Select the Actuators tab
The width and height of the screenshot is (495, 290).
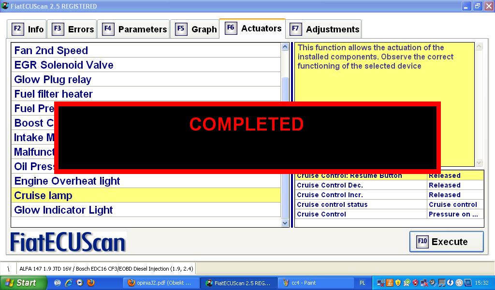click(x=252, y=29)
